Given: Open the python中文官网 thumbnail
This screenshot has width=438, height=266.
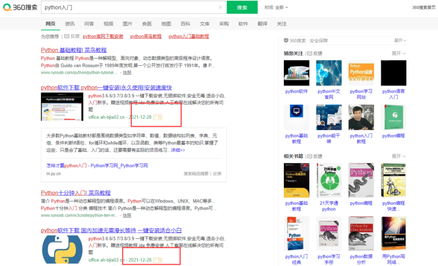Looking at the screenshot, I should tap(329, 73).
